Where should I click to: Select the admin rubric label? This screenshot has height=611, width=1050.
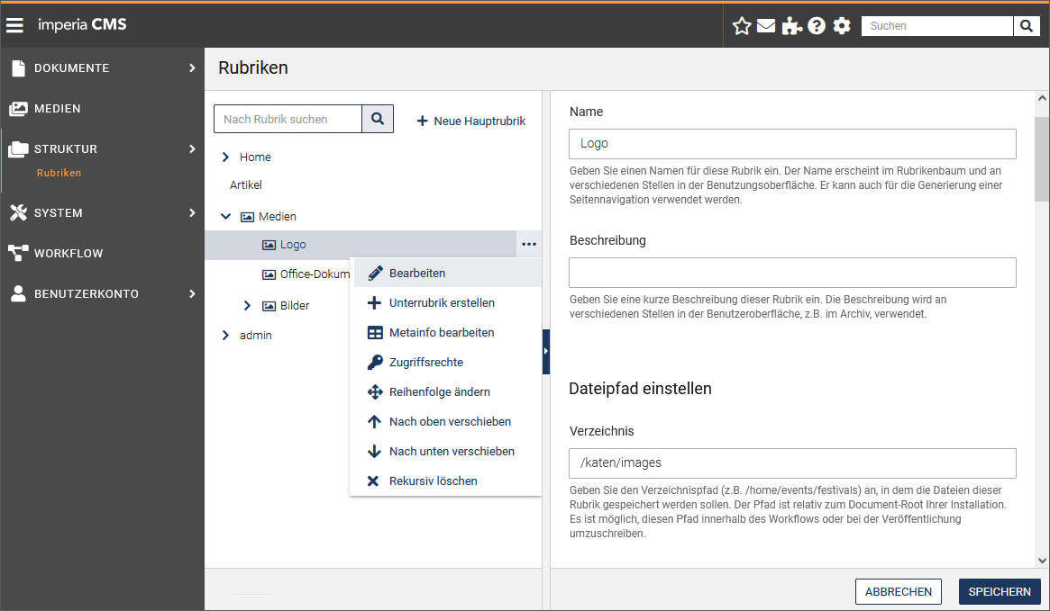pos(256,336)
